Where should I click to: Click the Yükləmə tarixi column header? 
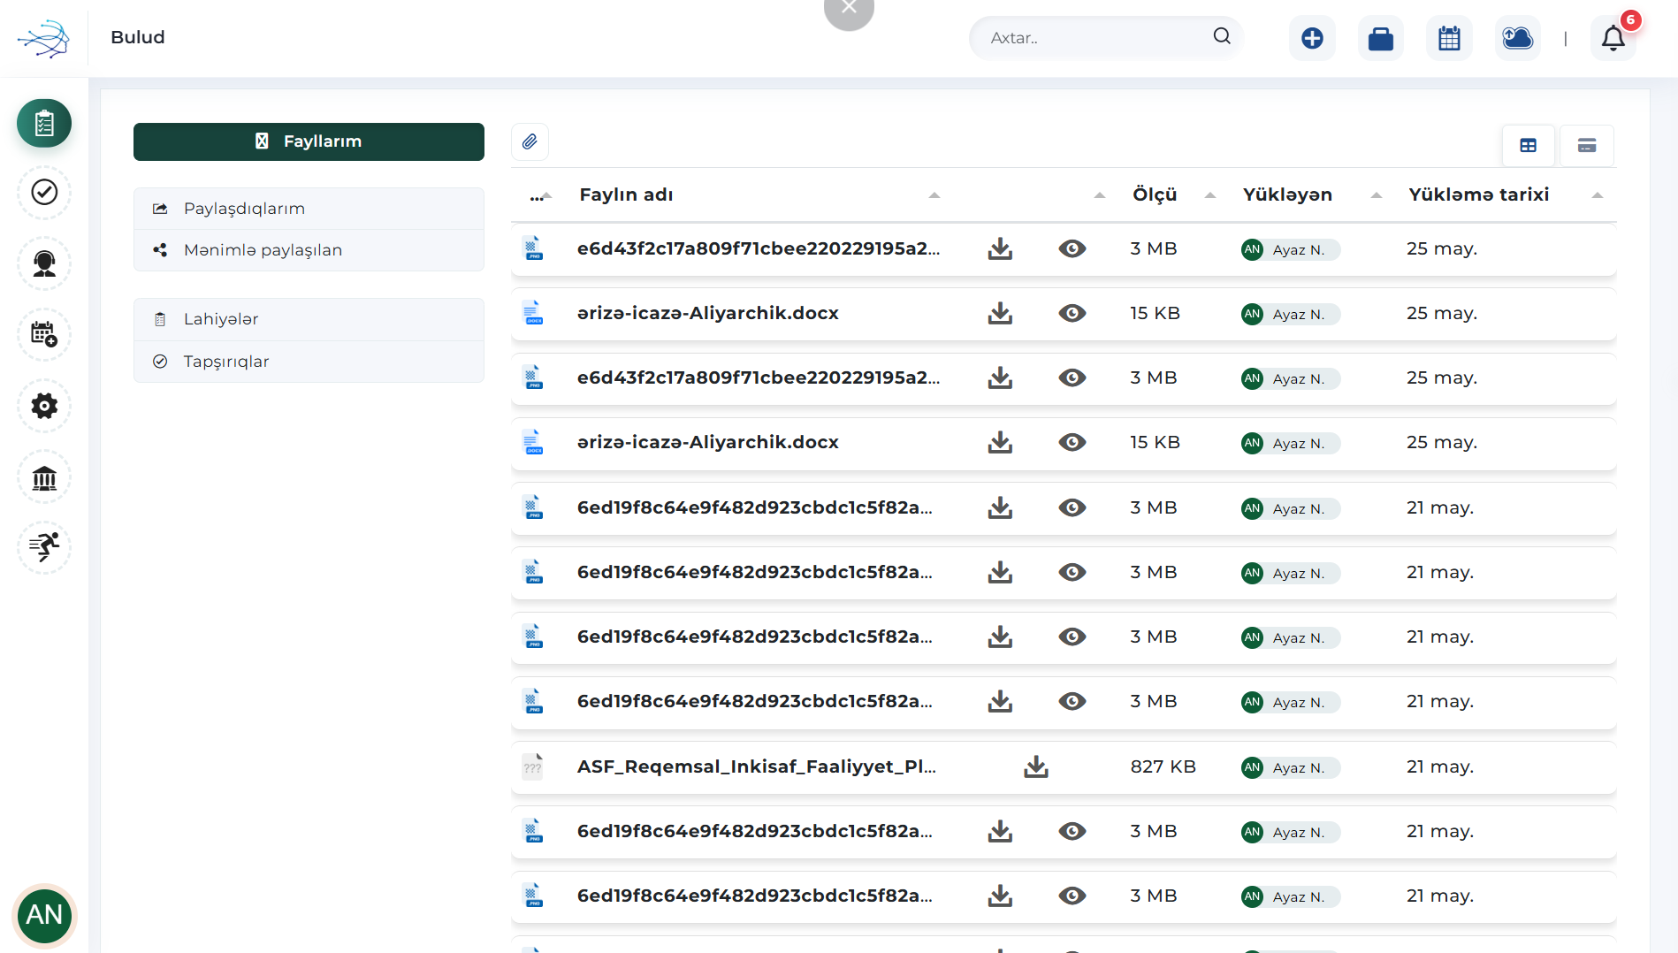[x=1478, y=194]
